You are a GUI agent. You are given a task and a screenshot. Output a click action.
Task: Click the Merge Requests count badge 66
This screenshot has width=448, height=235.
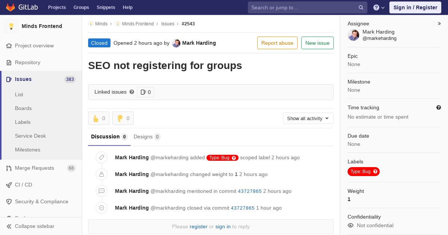(x=71, y=168)
